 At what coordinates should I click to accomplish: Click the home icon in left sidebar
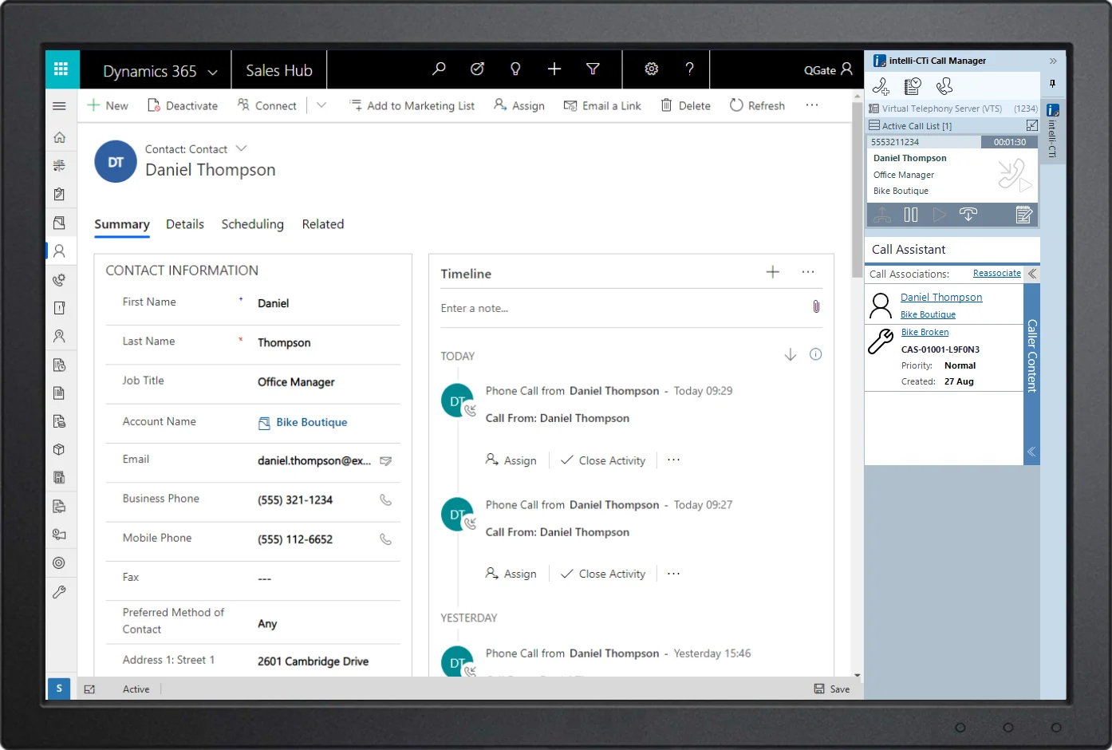click(x=59, y=137)
